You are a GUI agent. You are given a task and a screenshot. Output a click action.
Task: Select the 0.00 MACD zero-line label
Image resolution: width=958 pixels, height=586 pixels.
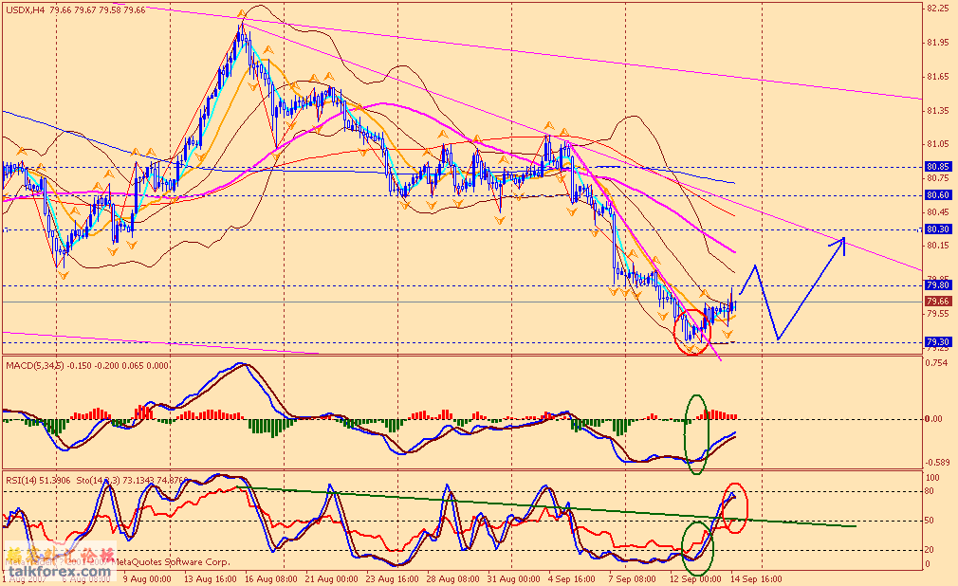pyautogui.click(x=934, y=419)
